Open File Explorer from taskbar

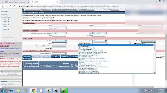click(x=19, y=91)
